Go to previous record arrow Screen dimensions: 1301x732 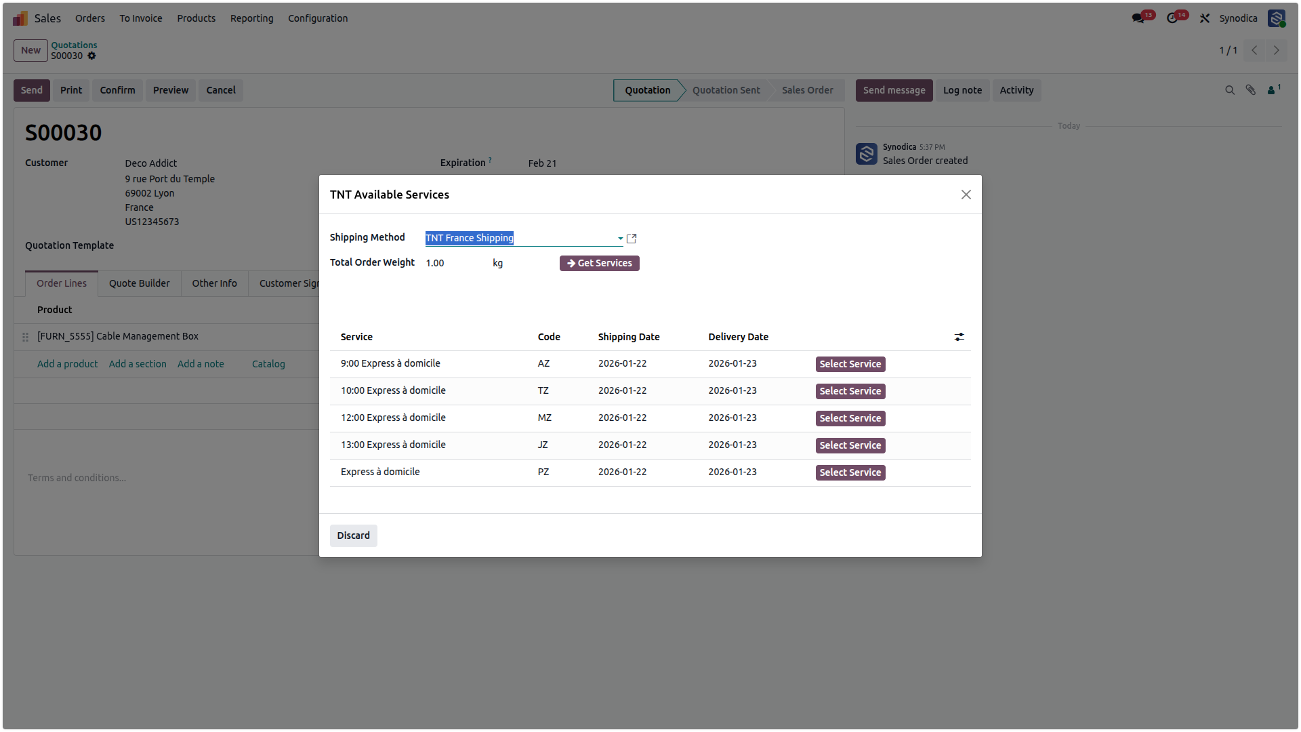1254,50
